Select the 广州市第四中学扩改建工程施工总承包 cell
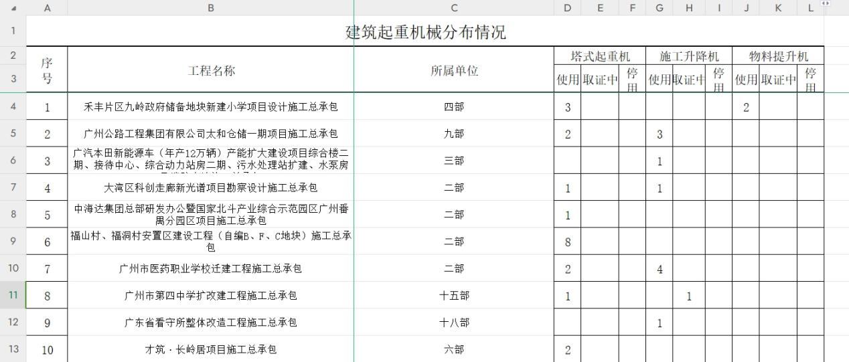849x362 pixels. click(210, 295)
